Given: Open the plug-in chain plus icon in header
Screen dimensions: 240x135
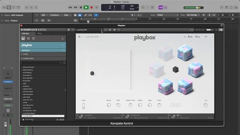Looking at the screenshot, I should pyautogui.click(x=119, y=30).
